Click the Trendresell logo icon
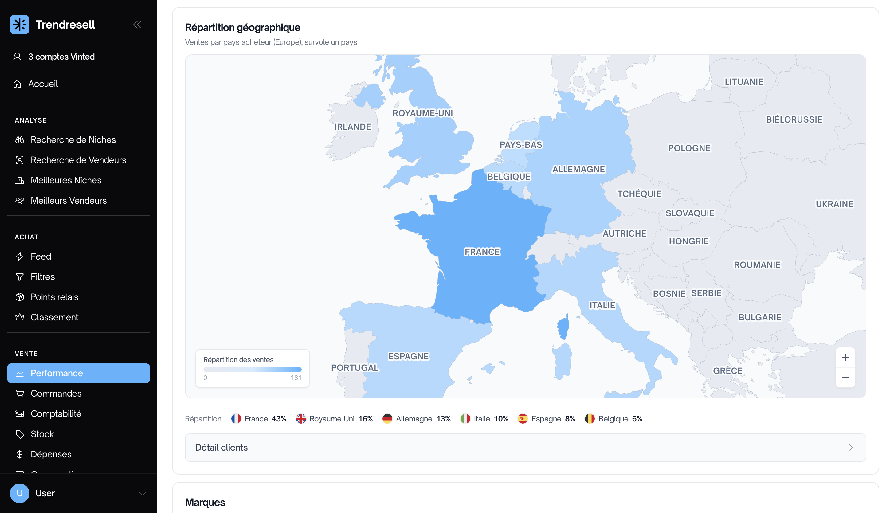894x513 pixels. coord(19,24)
